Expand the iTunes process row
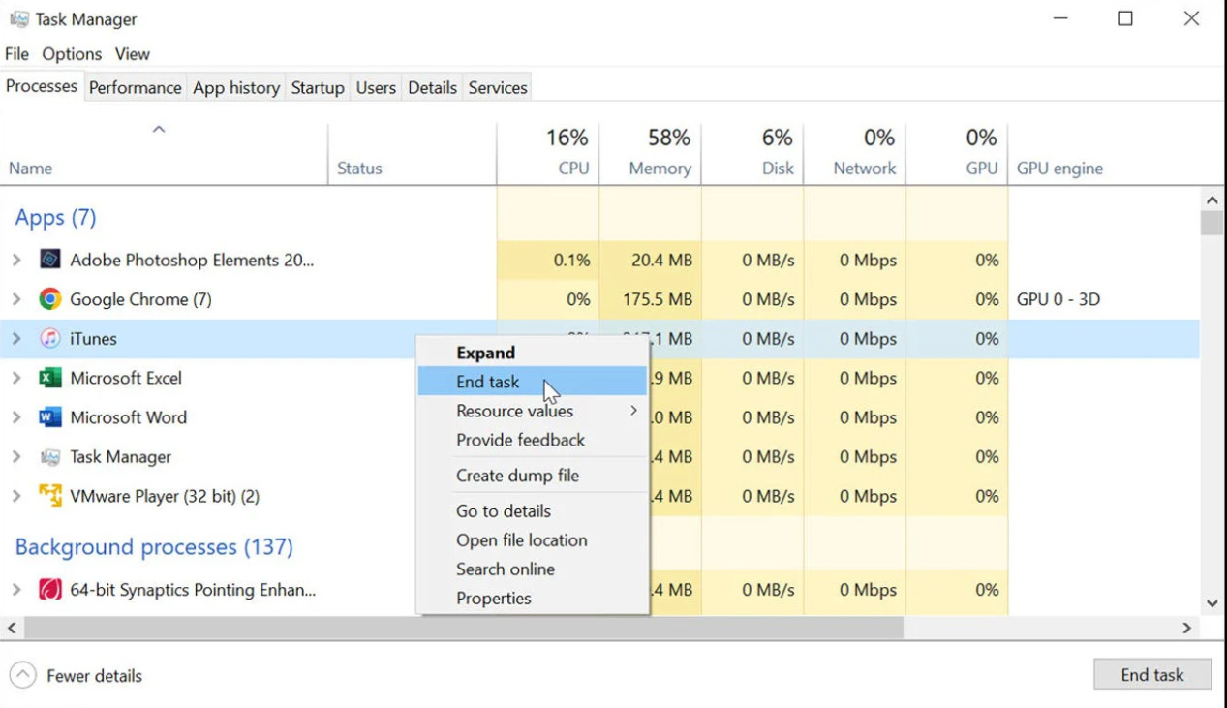The image size is (1227, 708). pyautogui.click(x=16, y=339)
